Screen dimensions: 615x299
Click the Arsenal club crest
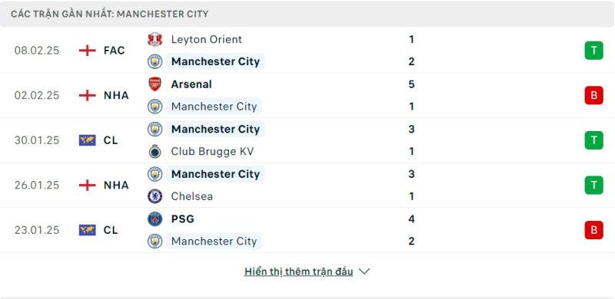155,84
